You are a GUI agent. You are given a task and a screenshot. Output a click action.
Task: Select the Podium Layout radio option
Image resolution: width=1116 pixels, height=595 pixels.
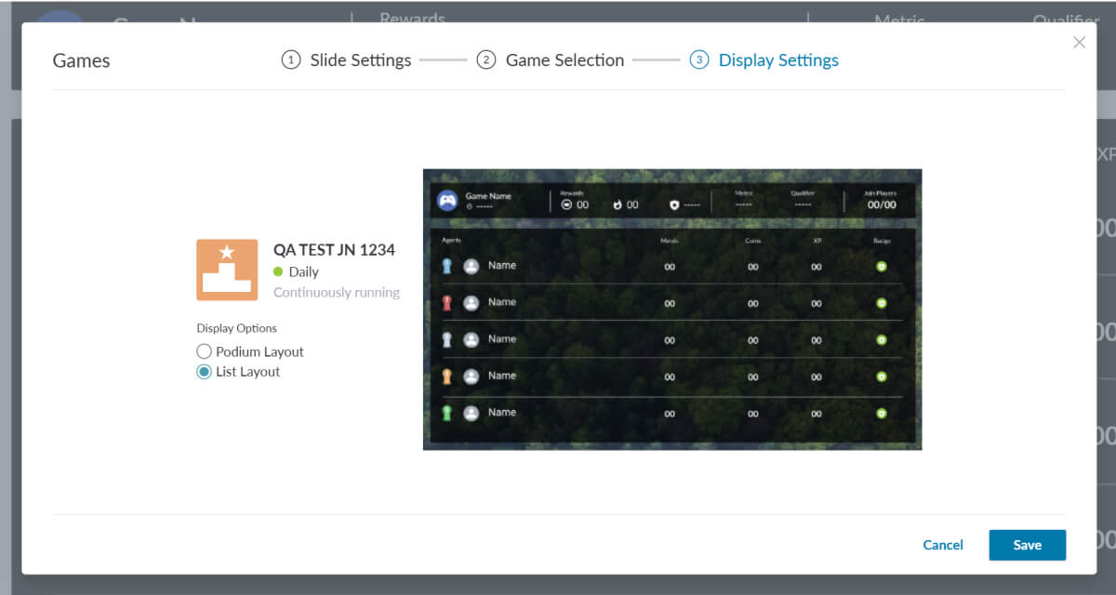point(205,351)
